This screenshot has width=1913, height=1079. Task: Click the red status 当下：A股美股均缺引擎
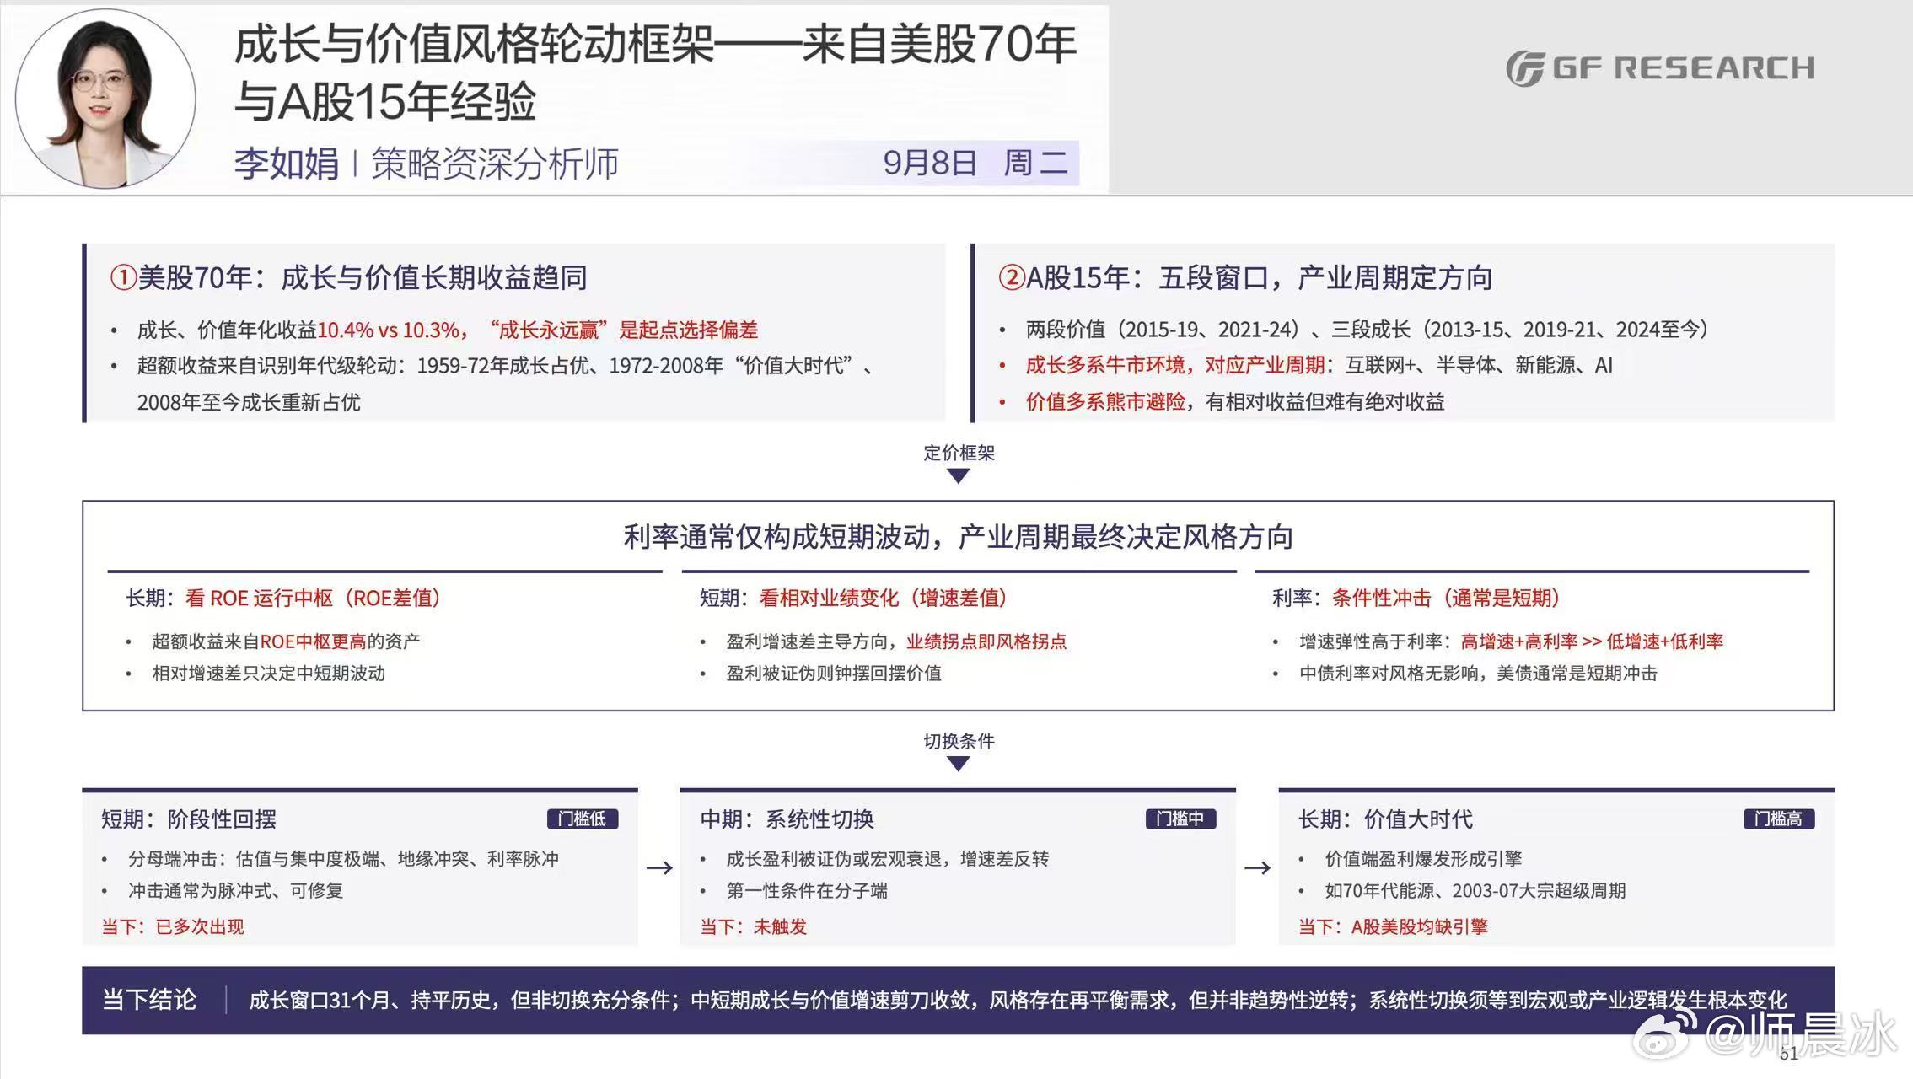[x=1393, y=927]
